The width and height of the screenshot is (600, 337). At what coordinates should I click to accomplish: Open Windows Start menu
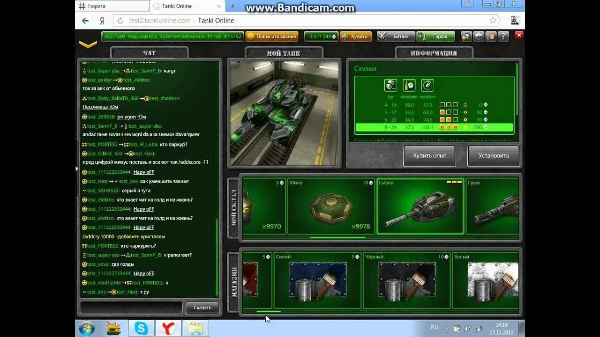(87, 329)
